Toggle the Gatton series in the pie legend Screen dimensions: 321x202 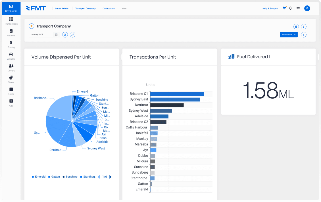coord(54,176)
